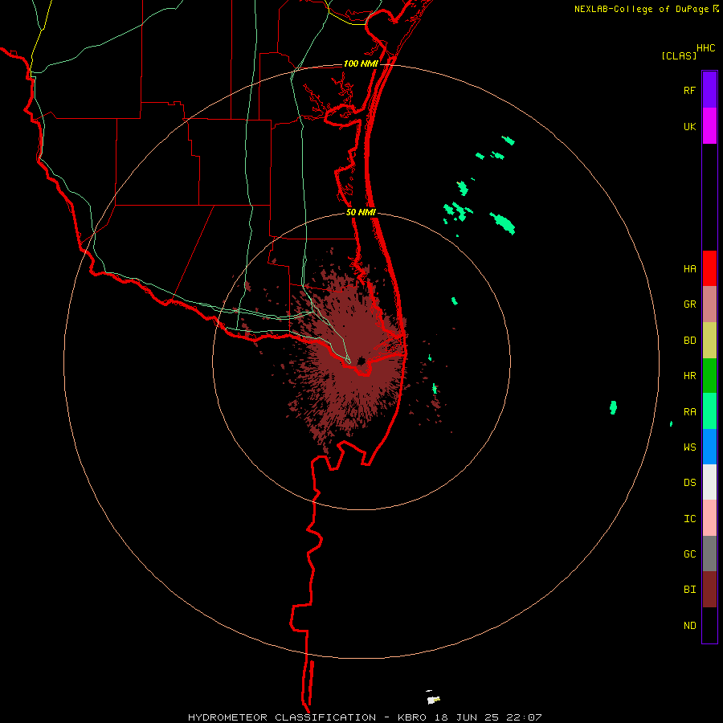Click the BI legend label
This screenshot has height=723, width=723.
pos(689,590)
